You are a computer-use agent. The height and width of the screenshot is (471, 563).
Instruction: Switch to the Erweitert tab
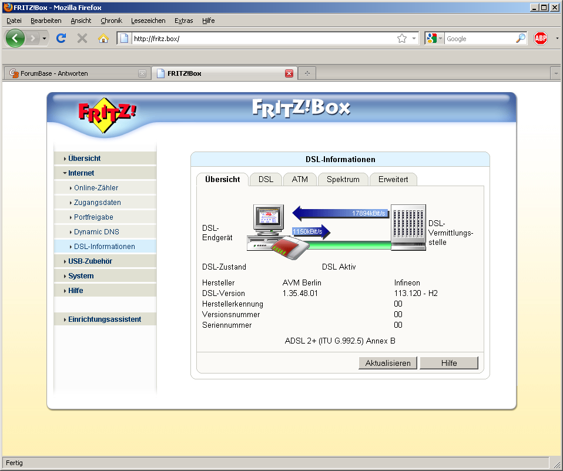pyautogui.click(x=393, y=179)
